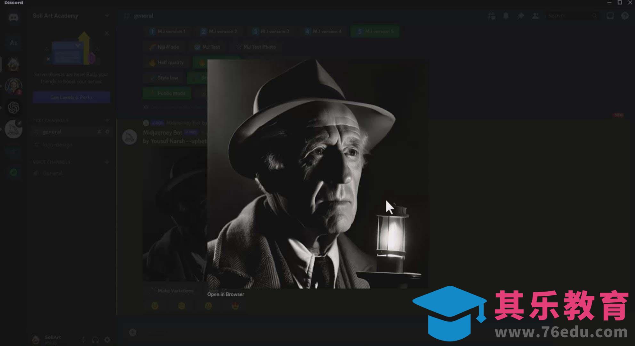Open notification settings bell icon

click(x=506, y=16)
